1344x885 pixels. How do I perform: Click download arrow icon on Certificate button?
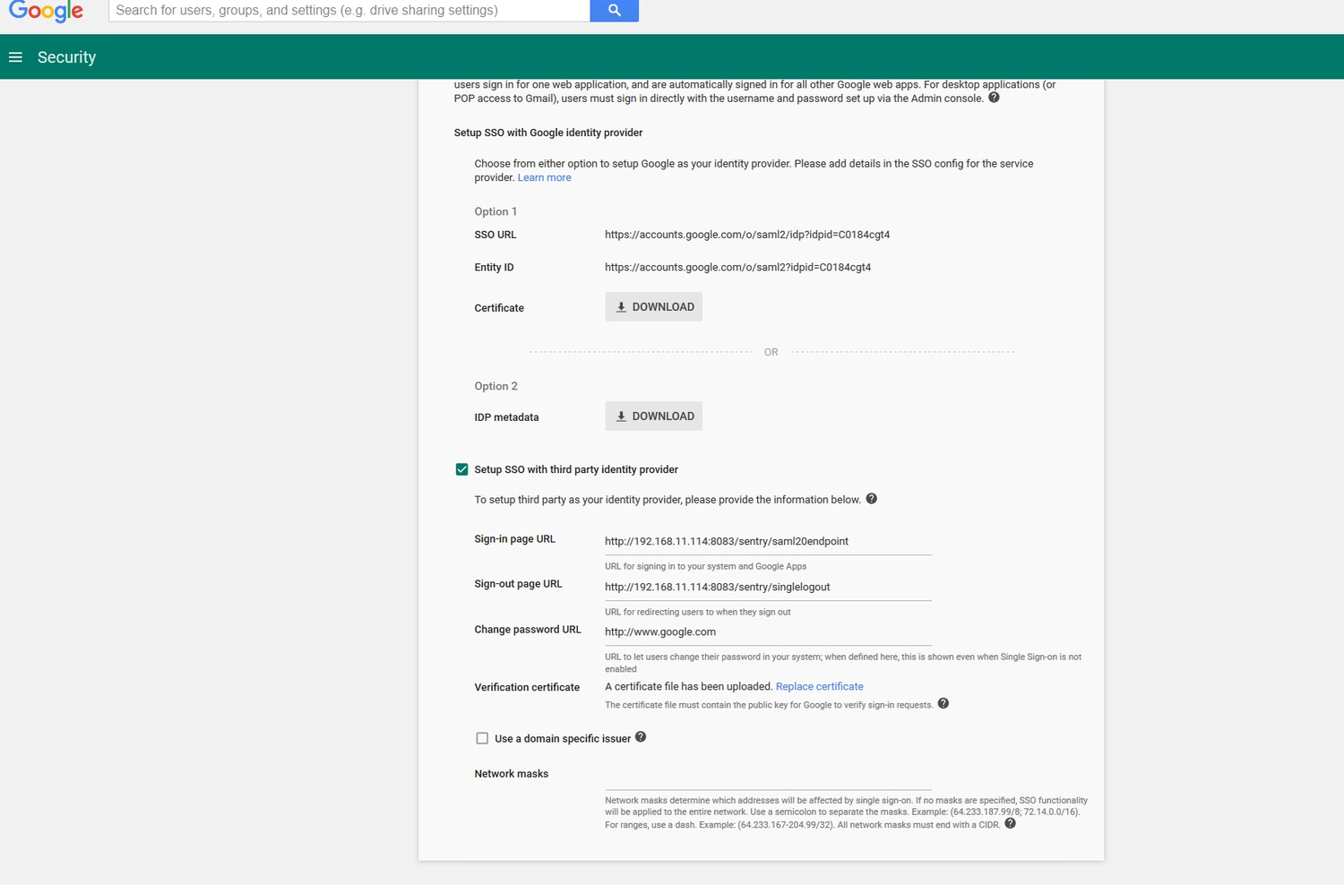(621, 306)
